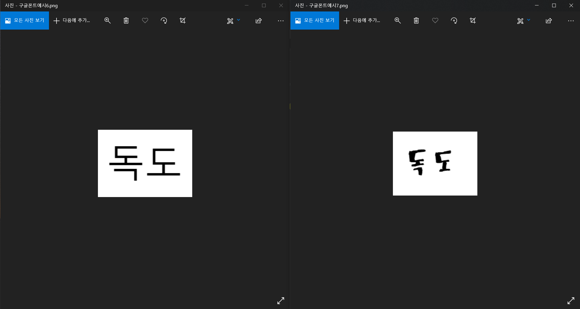
Task: Favorite 구글폰트예시7.png with the heart icon
Action: click(x=435, y=21)
